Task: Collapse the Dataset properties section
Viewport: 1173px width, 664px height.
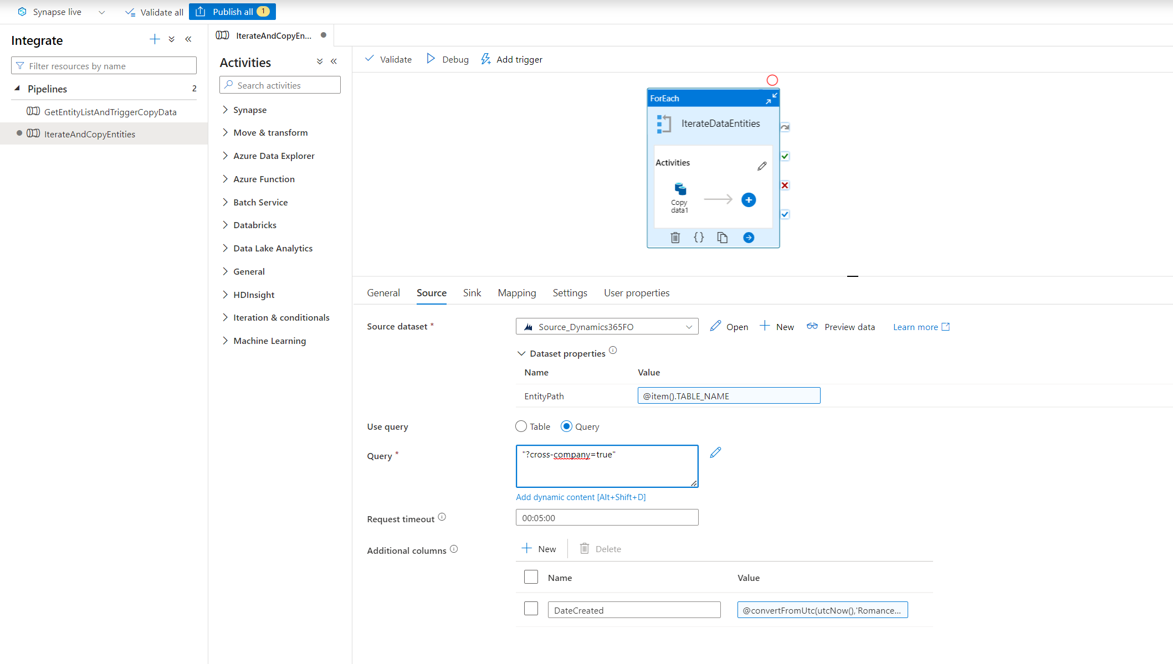Action: (x=521, y=353)
